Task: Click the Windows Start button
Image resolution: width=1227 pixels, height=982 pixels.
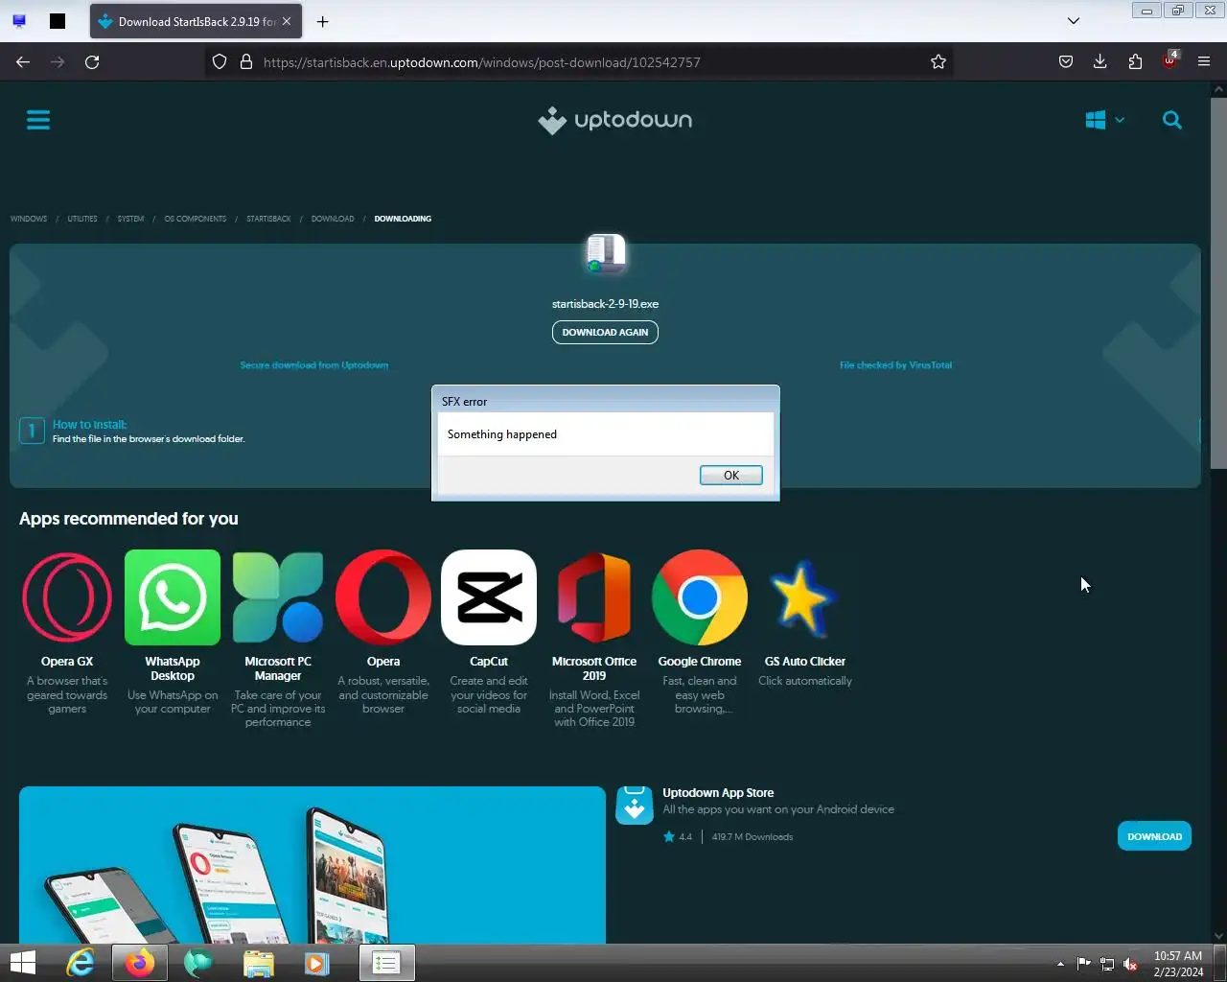Action: [x=22, y=963]
